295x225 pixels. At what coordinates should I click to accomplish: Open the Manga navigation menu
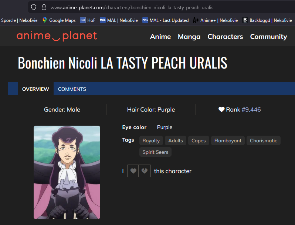click(189, 37)
